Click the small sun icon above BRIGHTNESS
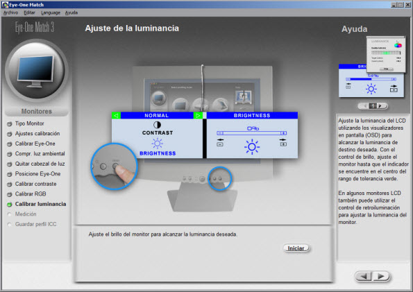 point(158,144)
